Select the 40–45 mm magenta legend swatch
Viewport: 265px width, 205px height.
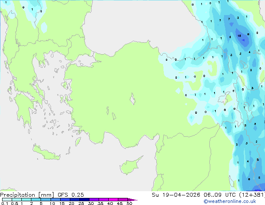(x=113, y=200)
